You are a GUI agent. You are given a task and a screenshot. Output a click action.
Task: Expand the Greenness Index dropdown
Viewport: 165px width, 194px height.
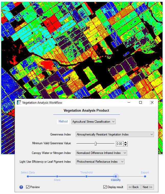[115, 134]
